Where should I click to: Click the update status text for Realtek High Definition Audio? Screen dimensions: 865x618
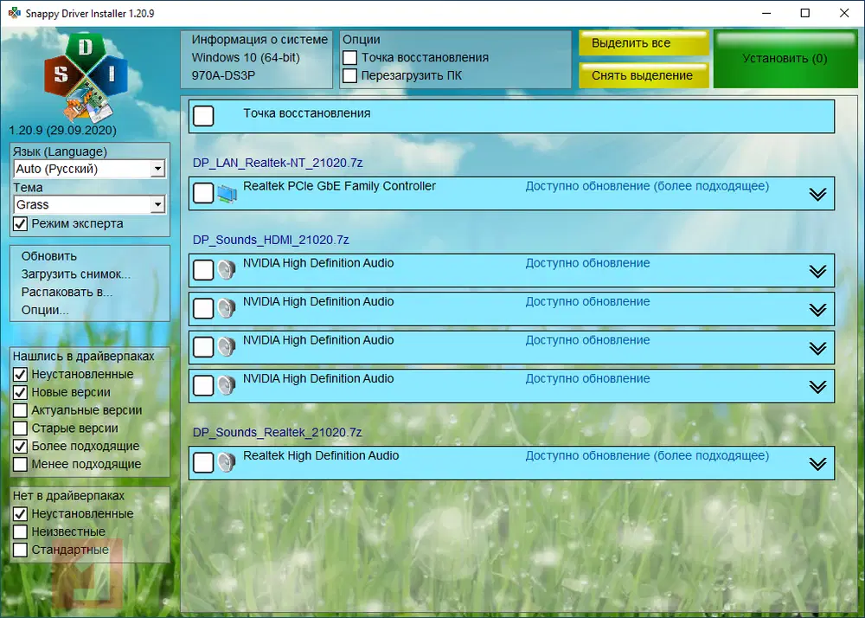click(x=647, y=456)
